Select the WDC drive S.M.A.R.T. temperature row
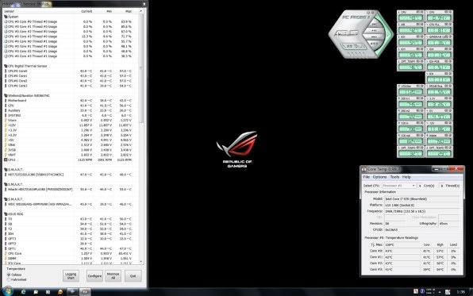 point(68,204)
